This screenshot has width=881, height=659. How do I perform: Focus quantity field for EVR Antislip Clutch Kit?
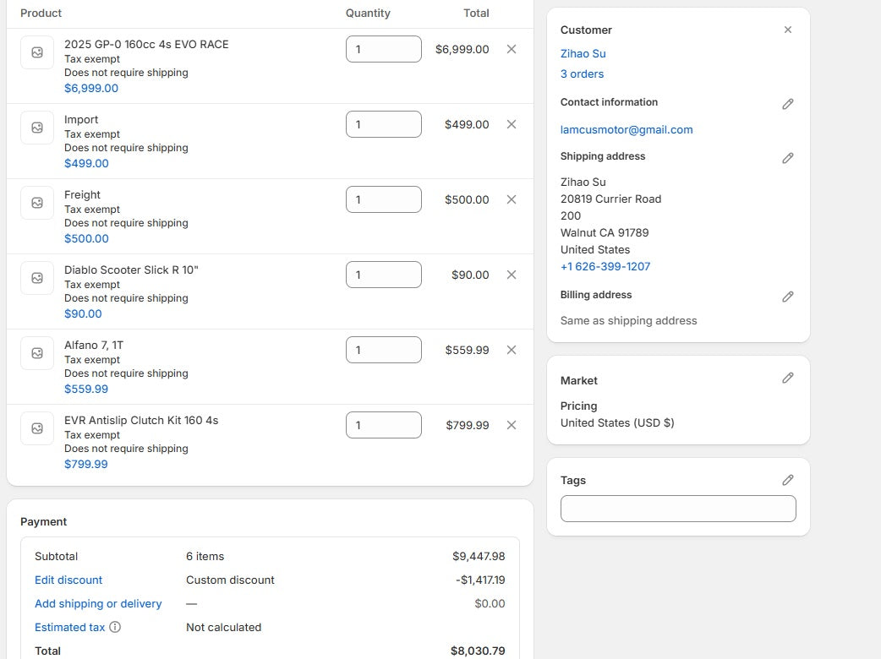[384, 426]
